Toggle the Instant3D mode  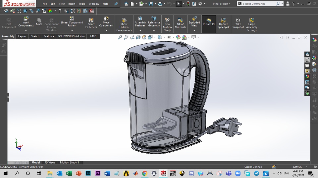click(x=209, y=22)
